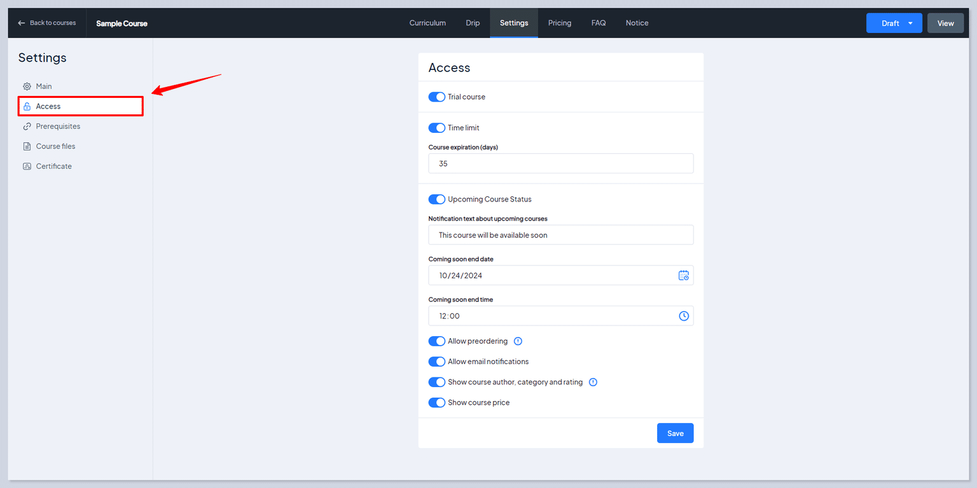Viewport: 977px width, 488px height.
Task: Save the Access settings
Action: pos(675,433)
